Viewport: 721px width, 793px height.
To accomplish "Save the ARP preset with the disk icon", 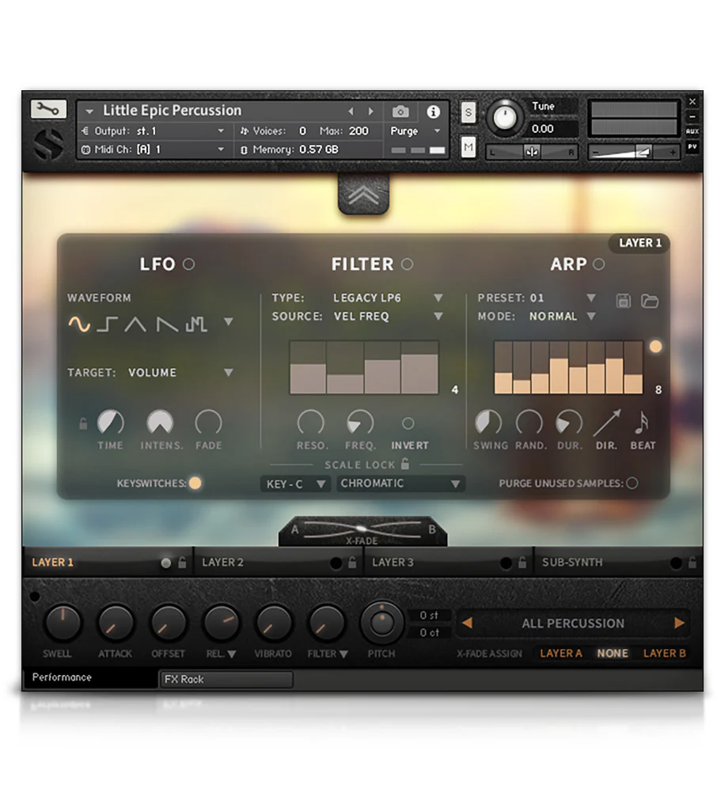I will (x=624, y=301).
